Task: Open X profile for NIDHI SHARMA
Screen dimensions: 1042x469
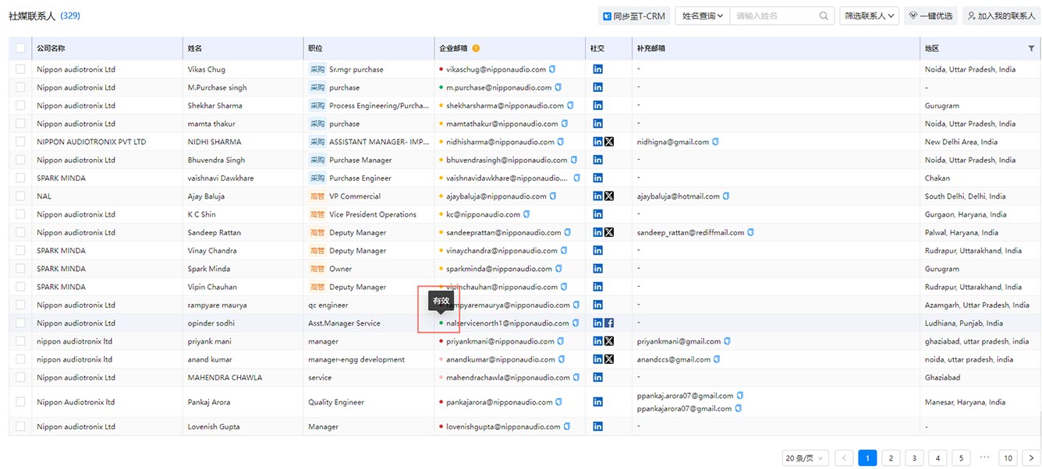Action: 609,142
